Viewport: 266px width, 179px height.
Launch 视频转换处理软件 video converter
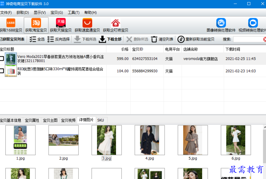(253, 23)
